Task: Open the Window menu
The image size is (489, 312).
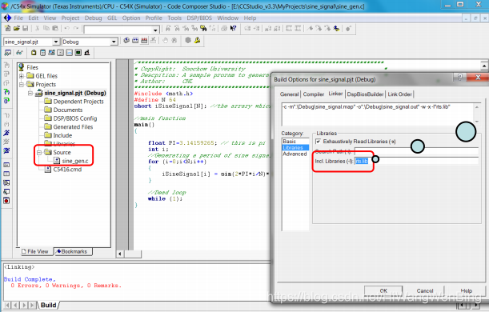Action: point(227,18)
